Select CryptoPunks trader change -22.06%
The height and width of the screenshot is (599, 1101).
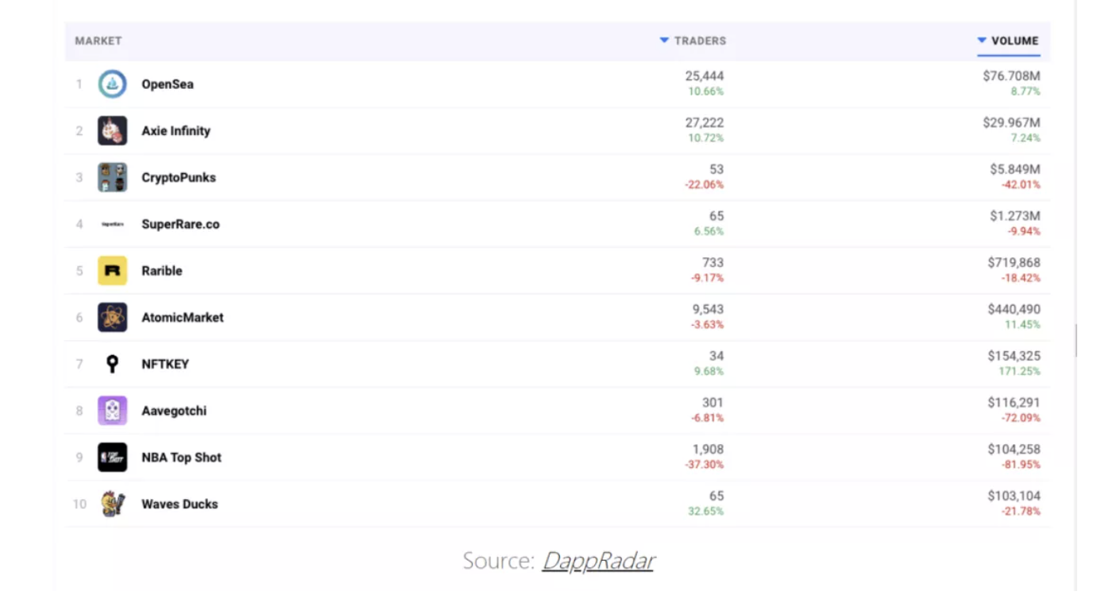[705, 185]
